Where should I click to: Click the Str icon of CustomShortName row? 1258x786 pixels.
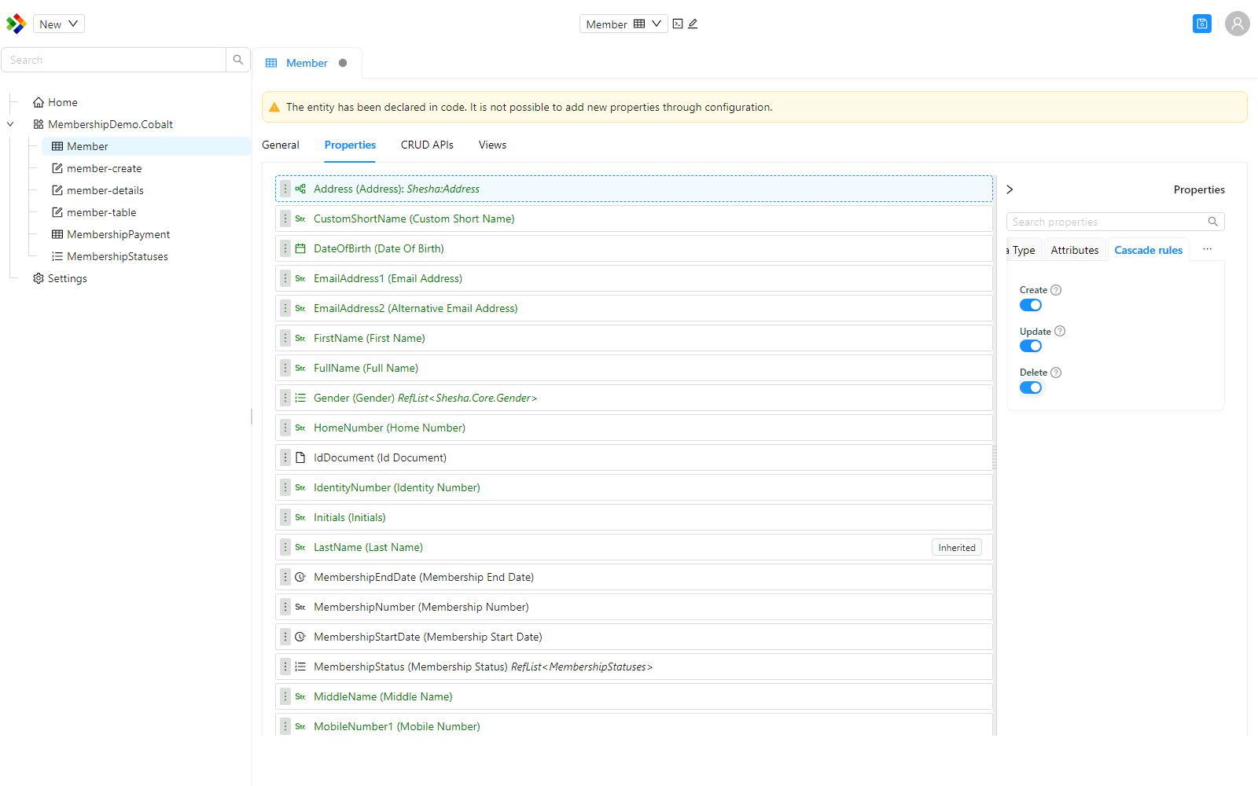[x=300, y=219]
